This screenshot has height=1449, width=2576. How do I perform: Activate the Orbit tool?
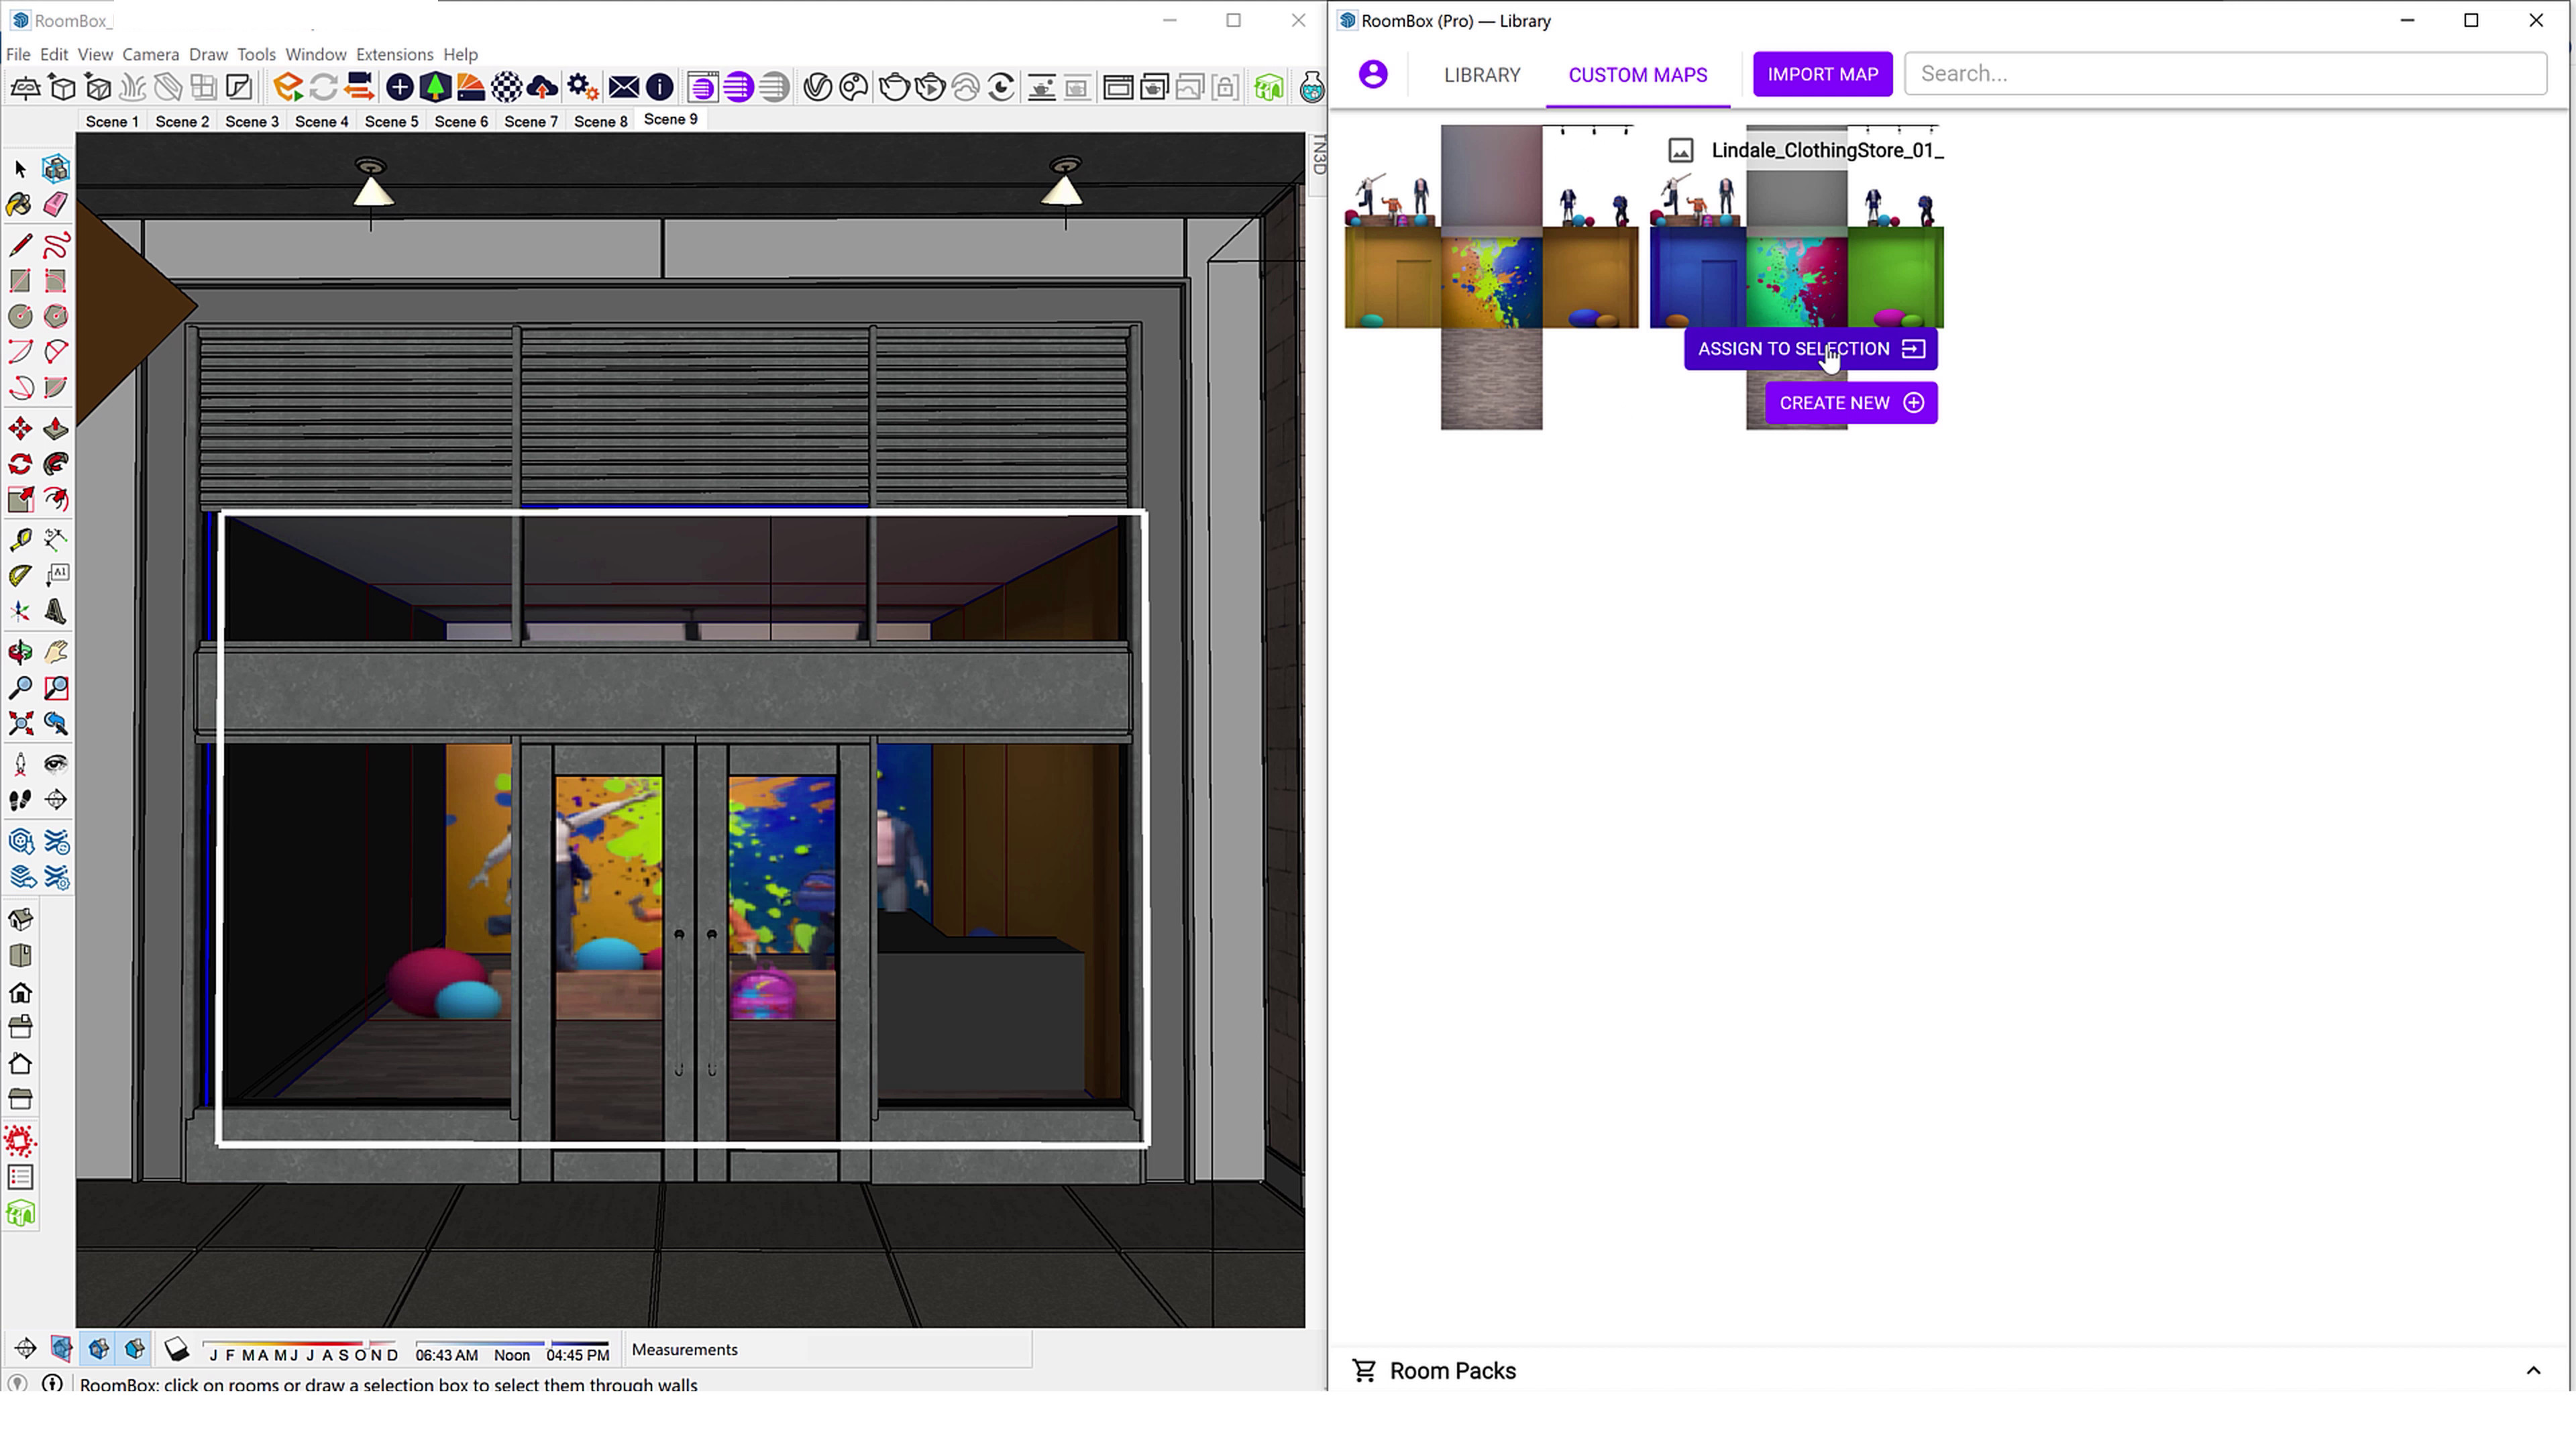pos(20,652)
